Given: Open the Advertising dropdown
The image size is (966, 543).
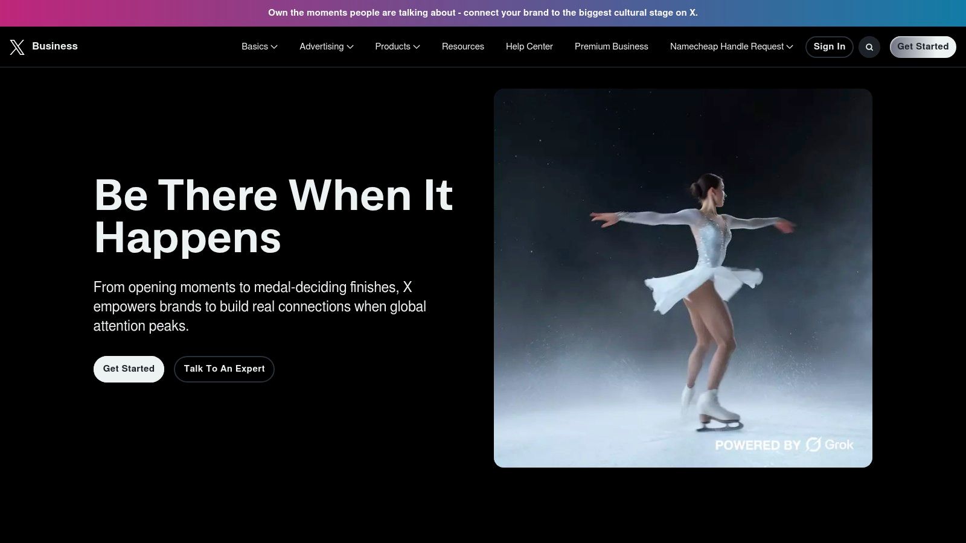Looking at the screenshot, I should coord(326,46).
